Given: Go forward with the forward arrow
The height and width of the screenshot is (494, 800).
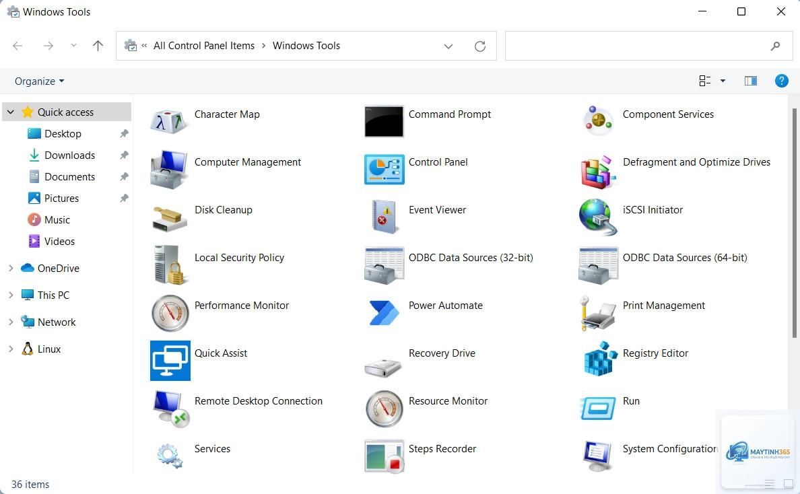Looking at the screenshot, I should pos(48,46).
